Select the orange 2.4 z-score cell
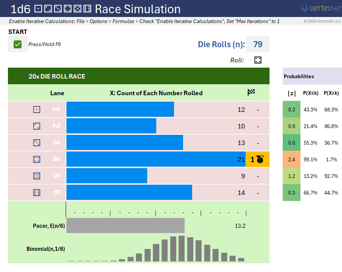This screenshot has height=272, width=342. click(x=291, y=159)
